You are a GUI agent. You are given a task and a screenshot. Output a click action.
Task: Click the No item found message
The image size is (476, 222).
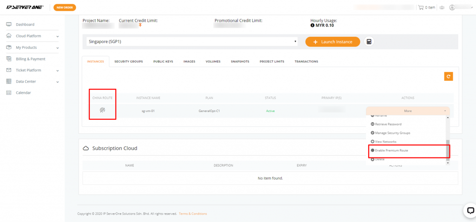click(270, 178)
